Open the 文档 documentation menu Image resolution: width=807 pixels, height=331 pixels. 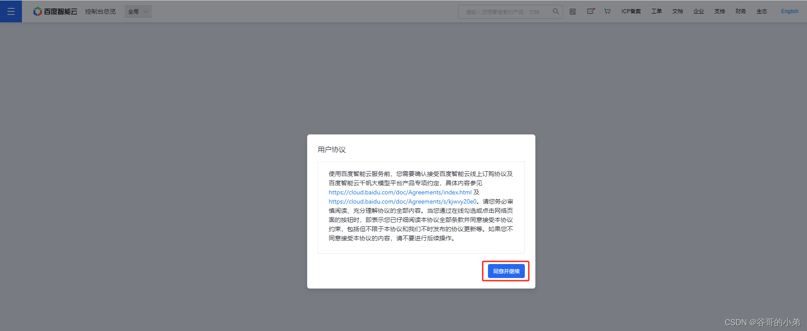tap(678, 11)
